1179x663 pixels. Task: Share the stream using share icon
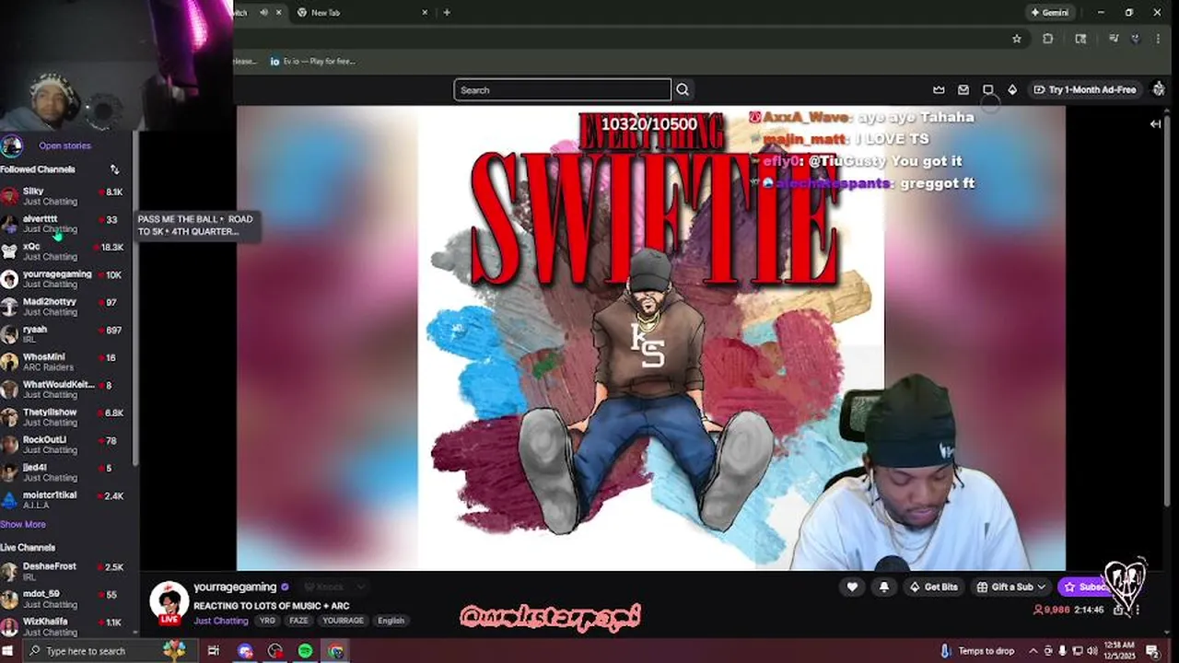click(1119, 610)
